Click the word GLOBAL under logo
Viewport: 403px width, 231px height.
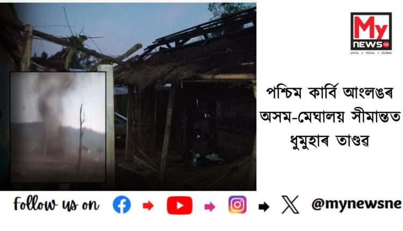[x=386, y=53]
